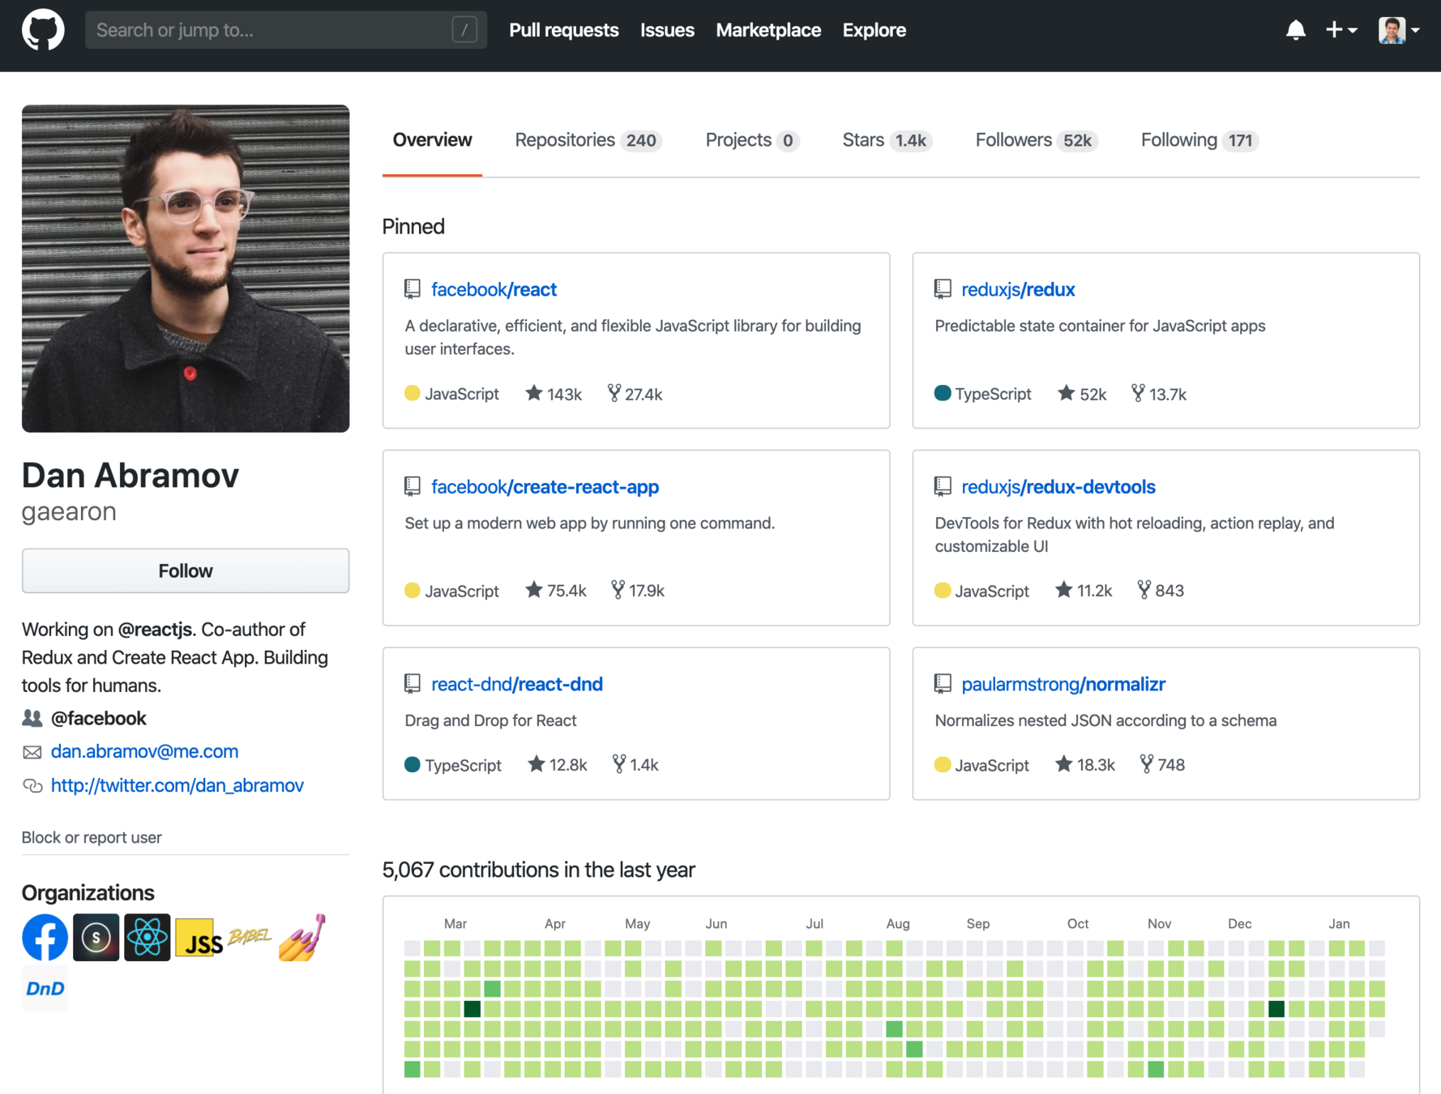Open the user avatar menu dropdown
The width and height of the screenshot is (1441, 1094).
click(1400, 30)
